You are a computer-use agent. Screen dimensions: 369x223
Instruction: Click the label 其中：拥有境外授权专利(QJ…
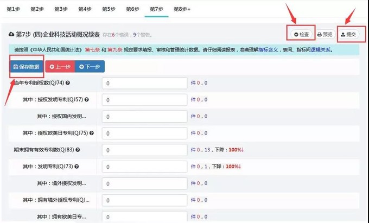tap(56, 200)
